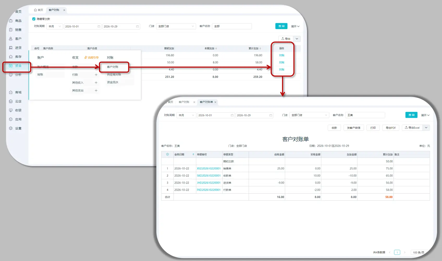
Task: Open the 全部门店 dropdown in 客户对账
Action: click(176, 26)
